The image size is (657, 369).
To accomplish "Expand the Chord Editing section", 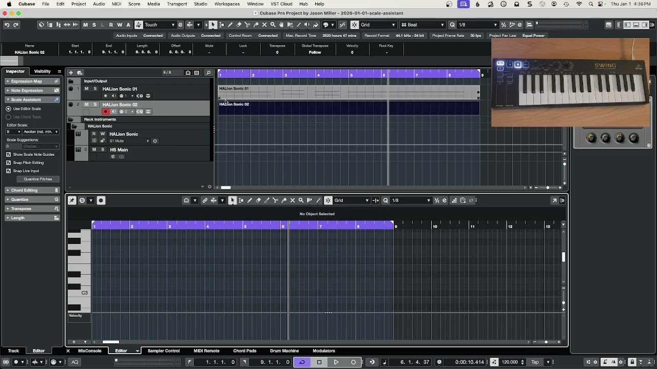I will tap(33, 190).
